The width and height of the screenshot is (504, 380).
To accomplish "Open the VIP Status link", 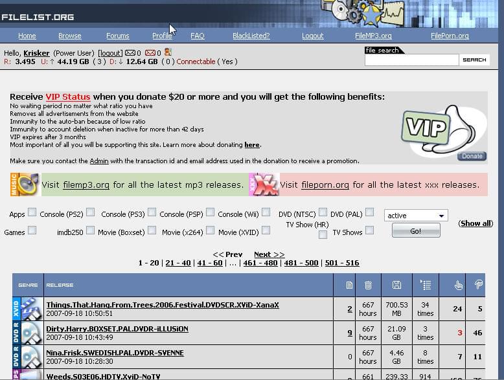I will tap(68, 96).
